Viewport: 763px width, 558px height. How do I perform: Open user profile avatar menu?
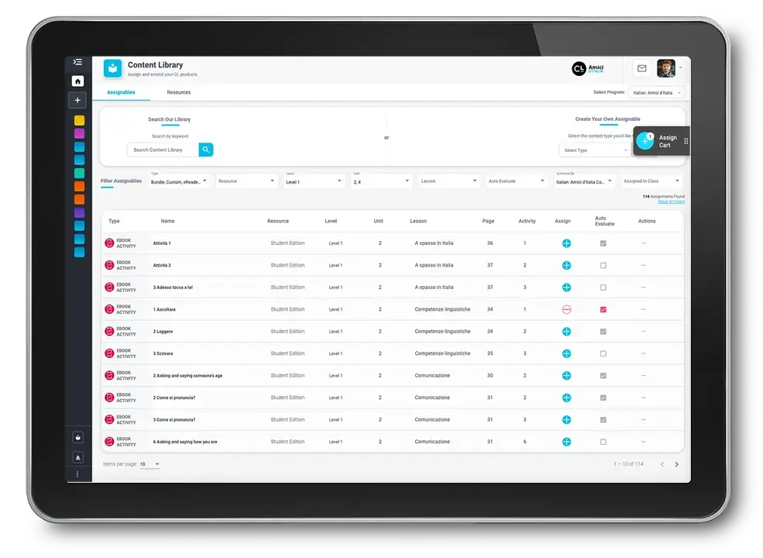[665, 68]
